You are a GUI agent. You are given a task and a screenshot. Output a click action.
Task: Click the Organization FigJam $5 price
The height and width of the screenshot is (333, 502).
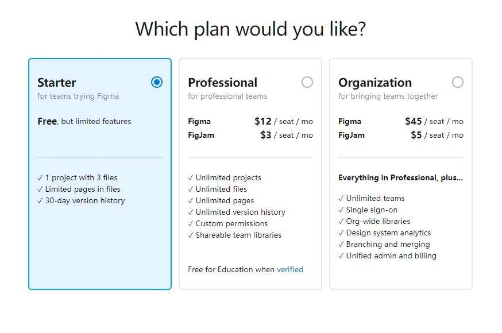416,135
